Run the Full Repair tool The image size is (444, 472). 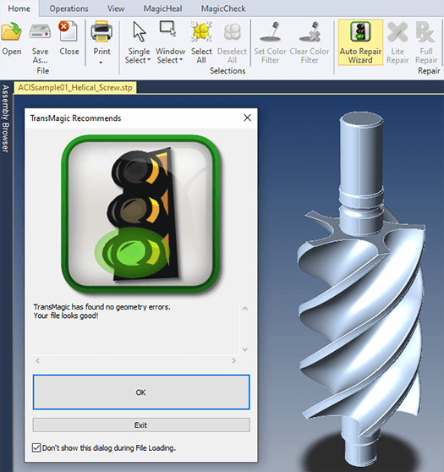coord(426,42)
